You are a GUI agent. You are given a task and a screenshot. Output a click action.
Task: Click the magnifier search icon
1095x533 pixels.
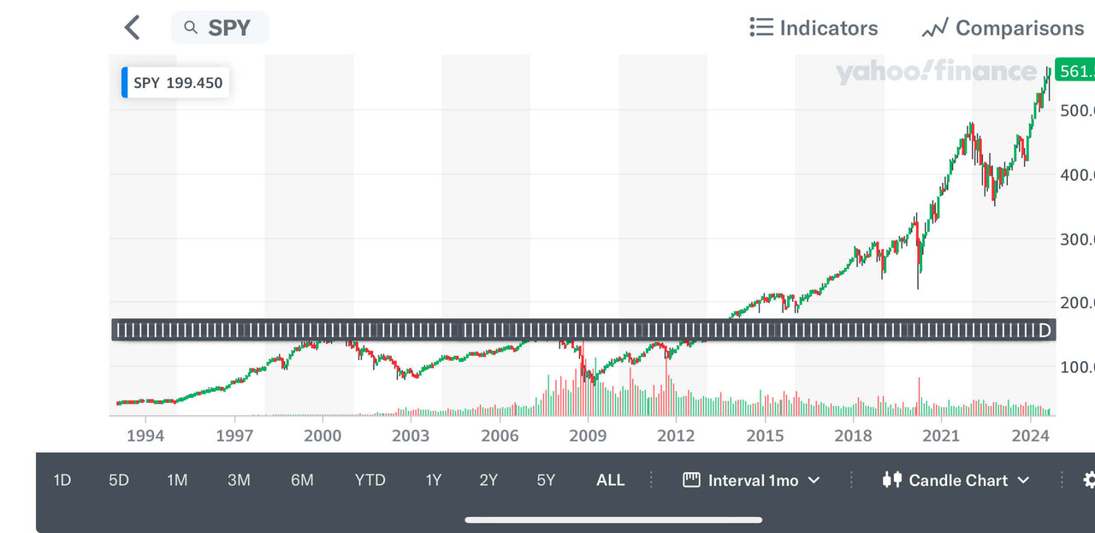click(191, 27)
